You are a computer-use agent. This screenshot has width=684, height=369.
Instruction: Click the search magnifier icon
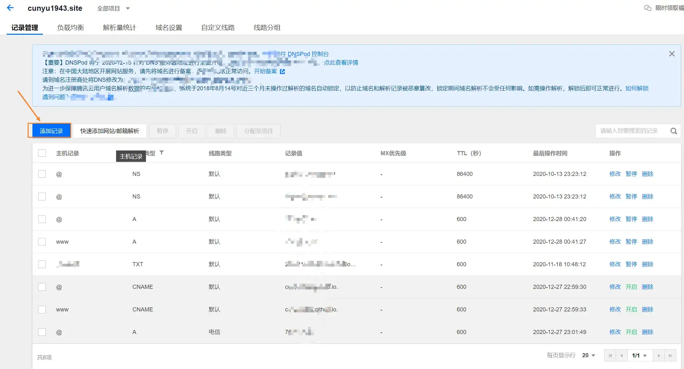(x=674, y=131)
